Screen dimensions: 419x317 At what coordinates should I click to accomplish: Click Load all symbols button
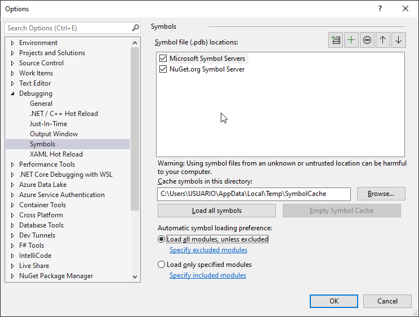[x=217, y=211]
